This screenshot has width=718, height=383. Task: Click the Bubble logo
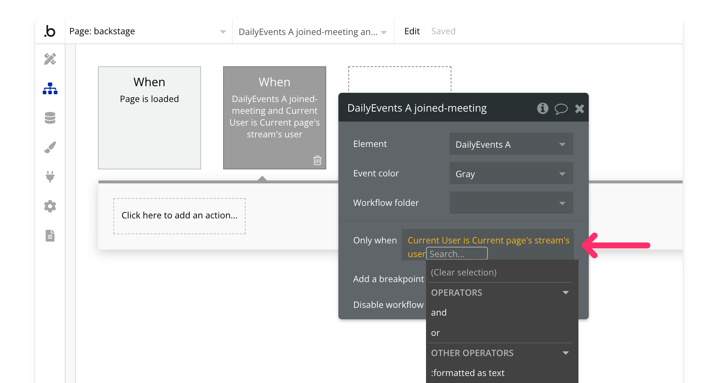click(50, 31)
